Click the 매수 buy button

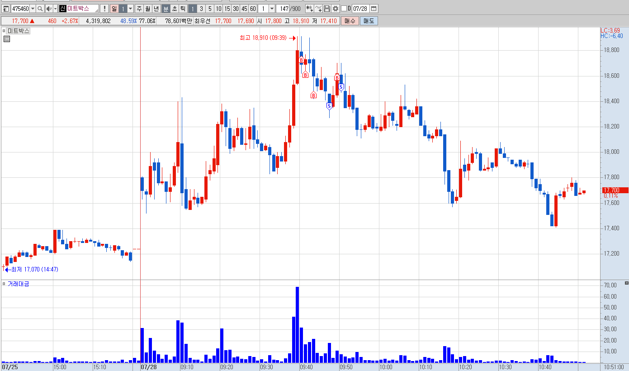tap(350, 21)
